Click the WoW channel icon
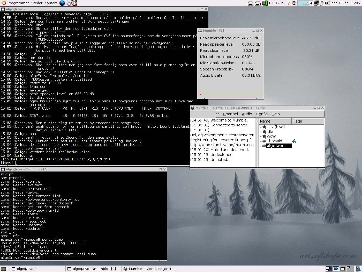This screenshot has width=362, height=272. [264, 136]
